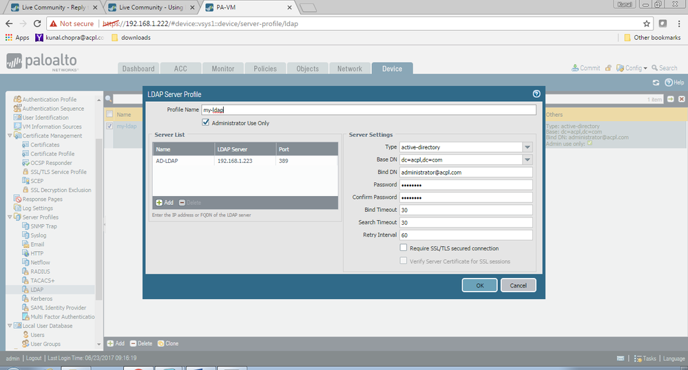688x370 pixels.
Task: Apply filter green arrow icon
Action: pyautogui.click(x=671, y=99)
